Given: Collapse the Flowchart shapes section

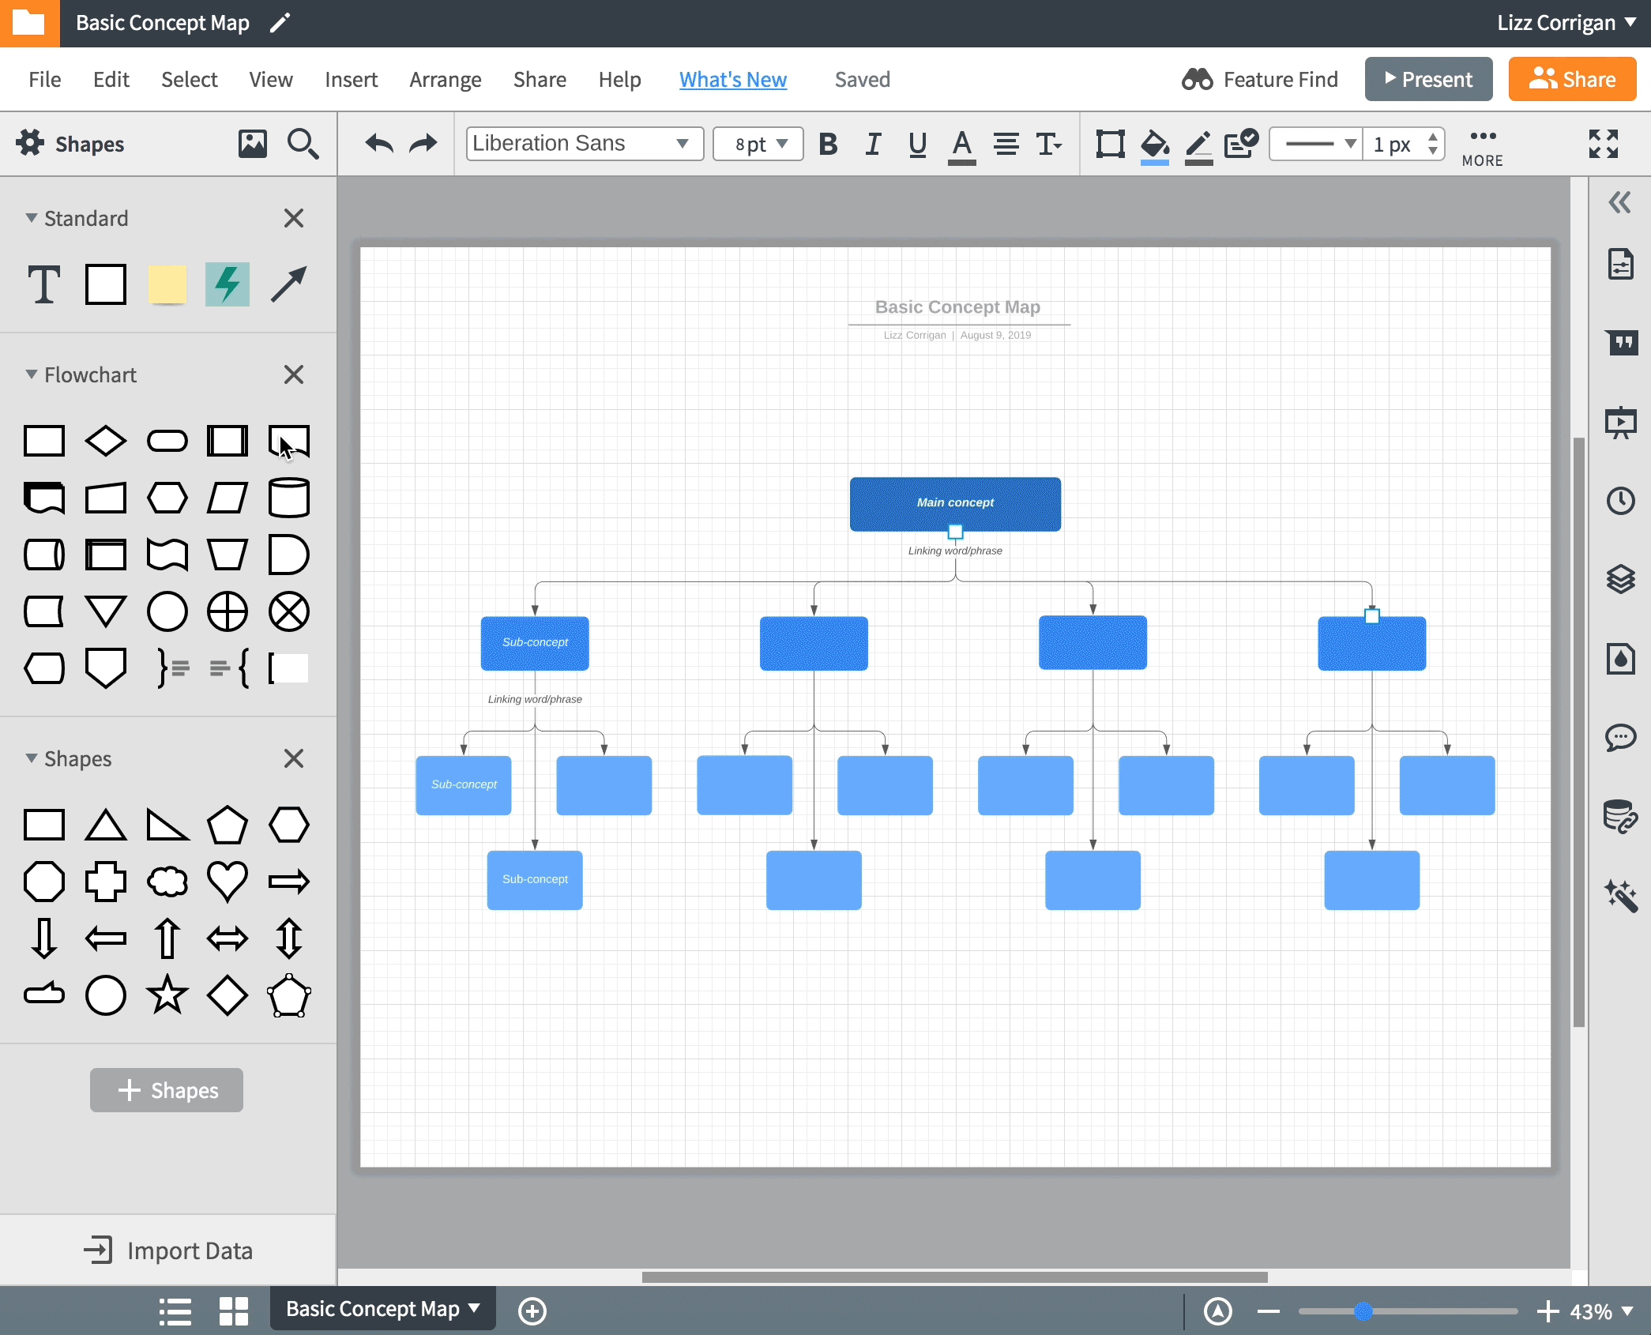Looking at the screenshot, I should [30, 374].
